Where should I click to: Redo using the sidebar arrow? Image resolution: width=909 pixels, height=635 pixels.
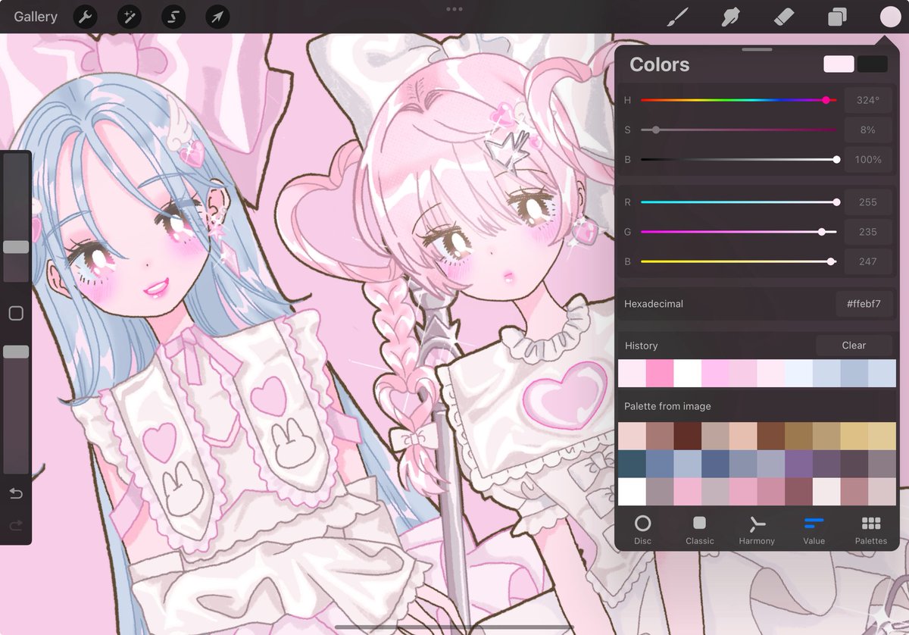(x=15, y=525)
